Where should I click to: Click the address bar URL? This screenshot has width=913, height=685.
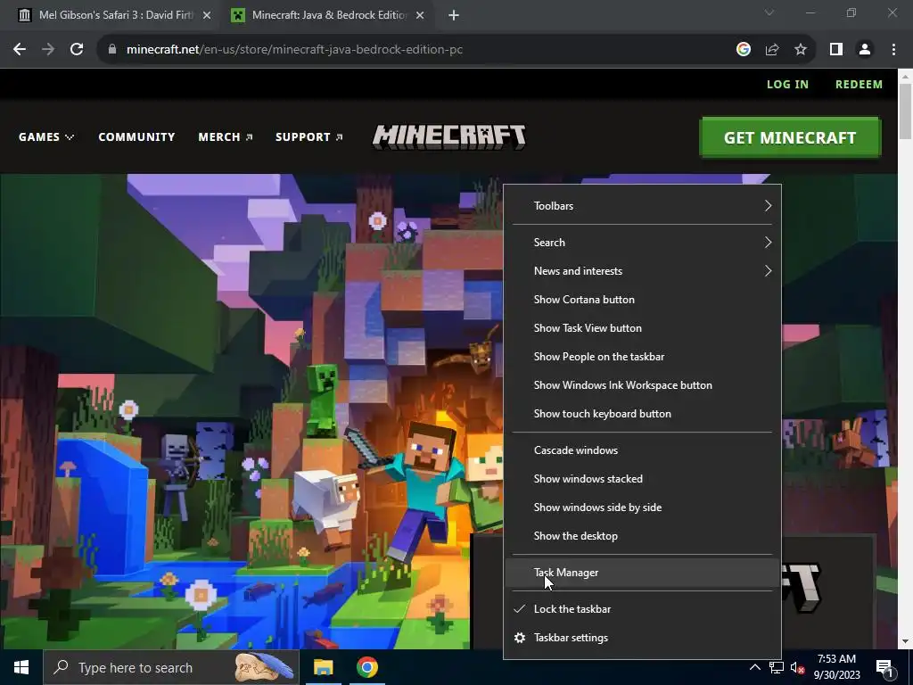[x=294, y=50]
